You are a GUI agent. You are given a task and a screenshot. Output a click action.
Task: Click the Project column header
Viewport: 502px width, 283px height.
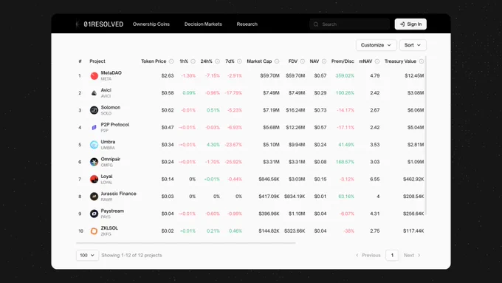pos(97,61)
